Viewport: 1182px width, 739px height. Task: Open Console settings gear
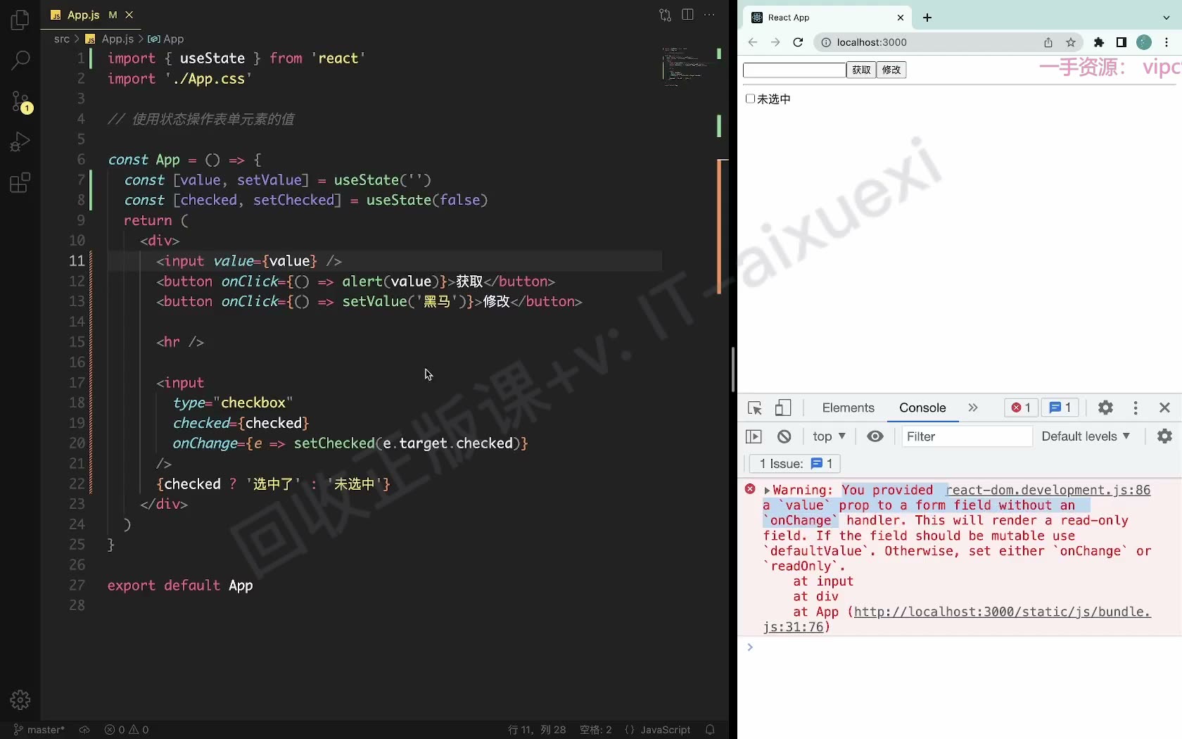coord(1164,436)
